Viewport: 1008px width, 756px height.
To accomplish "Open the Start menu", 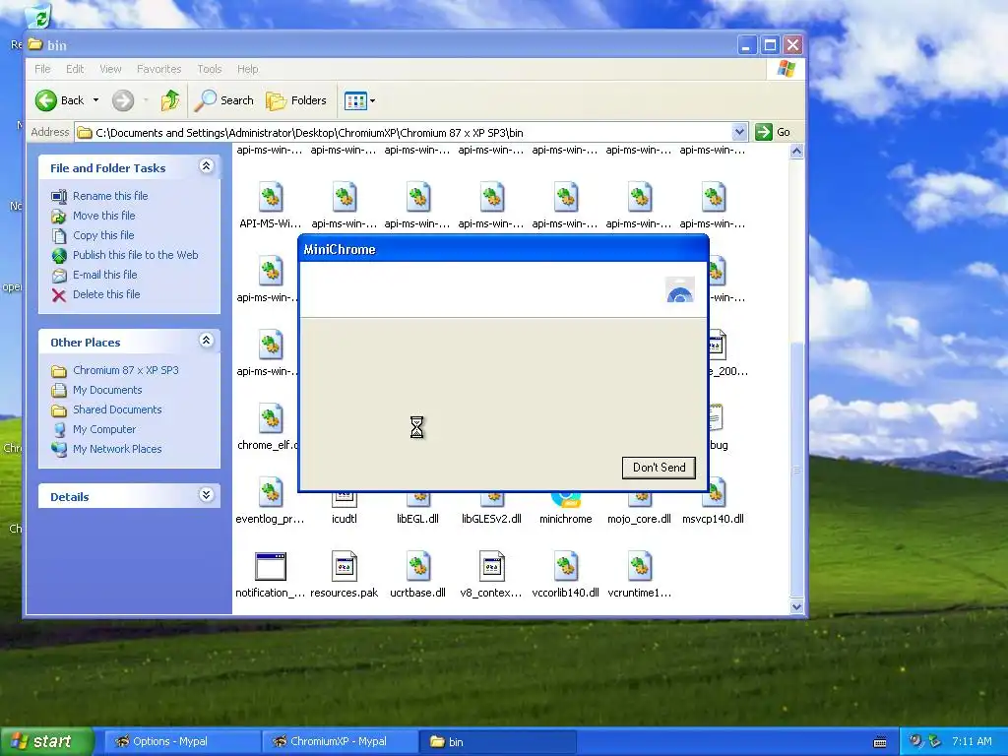I will [x=46, y=741].
